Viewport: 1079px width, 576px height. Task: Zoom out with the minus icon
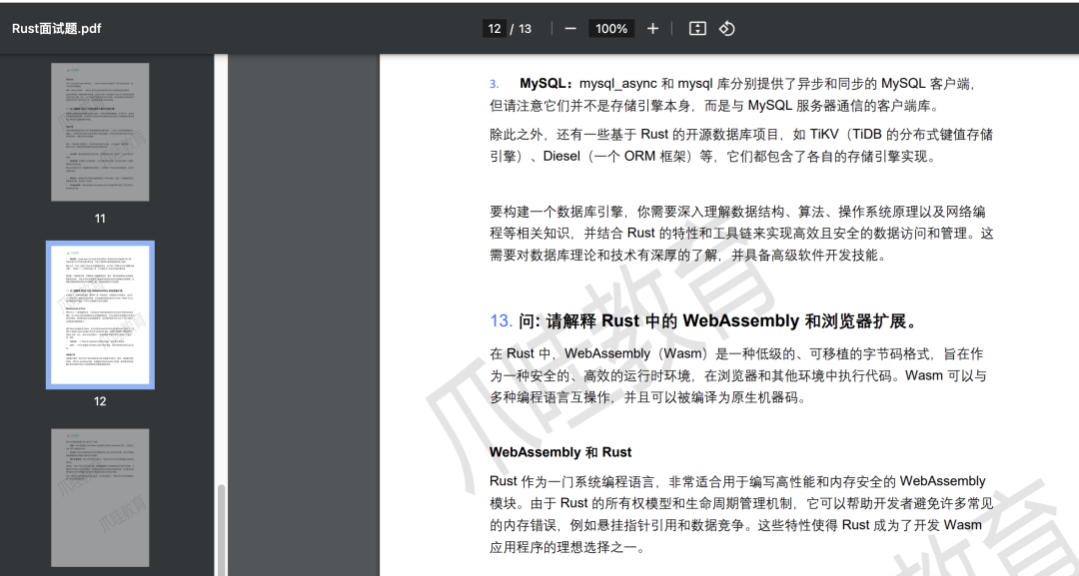(x=569, y=28)
